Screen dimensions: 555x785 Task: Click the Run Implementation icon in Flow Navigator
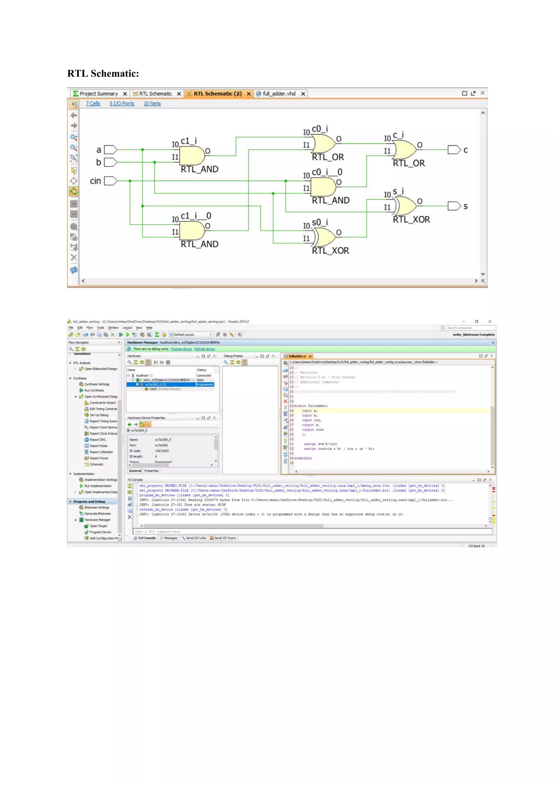click(81, 486)
